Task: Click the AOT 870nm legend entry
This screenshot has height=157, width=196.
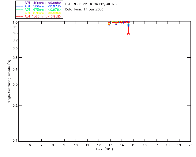Action: click(39, 13)
